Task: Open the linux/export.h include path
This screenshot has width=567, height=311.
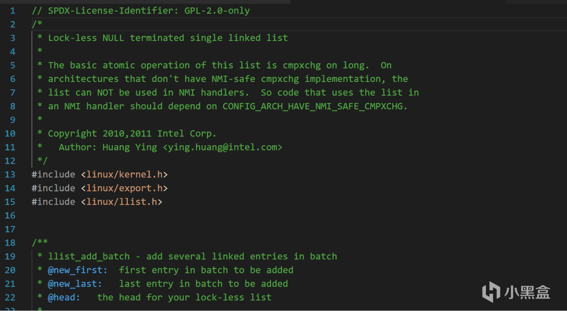Action: [124, 188]
